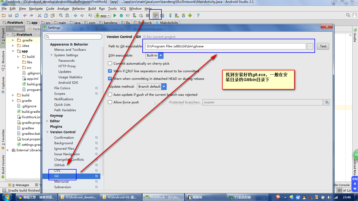
Task: Click the Redo arrow in the toolbar
Action: (31, 15)
